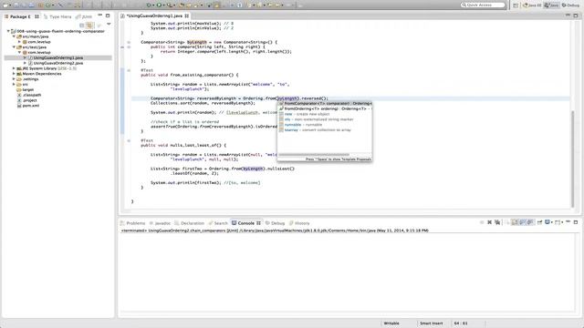Open Package Explorer view menu arrow
Screen dimensions: 584x328
[x=109, y=25]
